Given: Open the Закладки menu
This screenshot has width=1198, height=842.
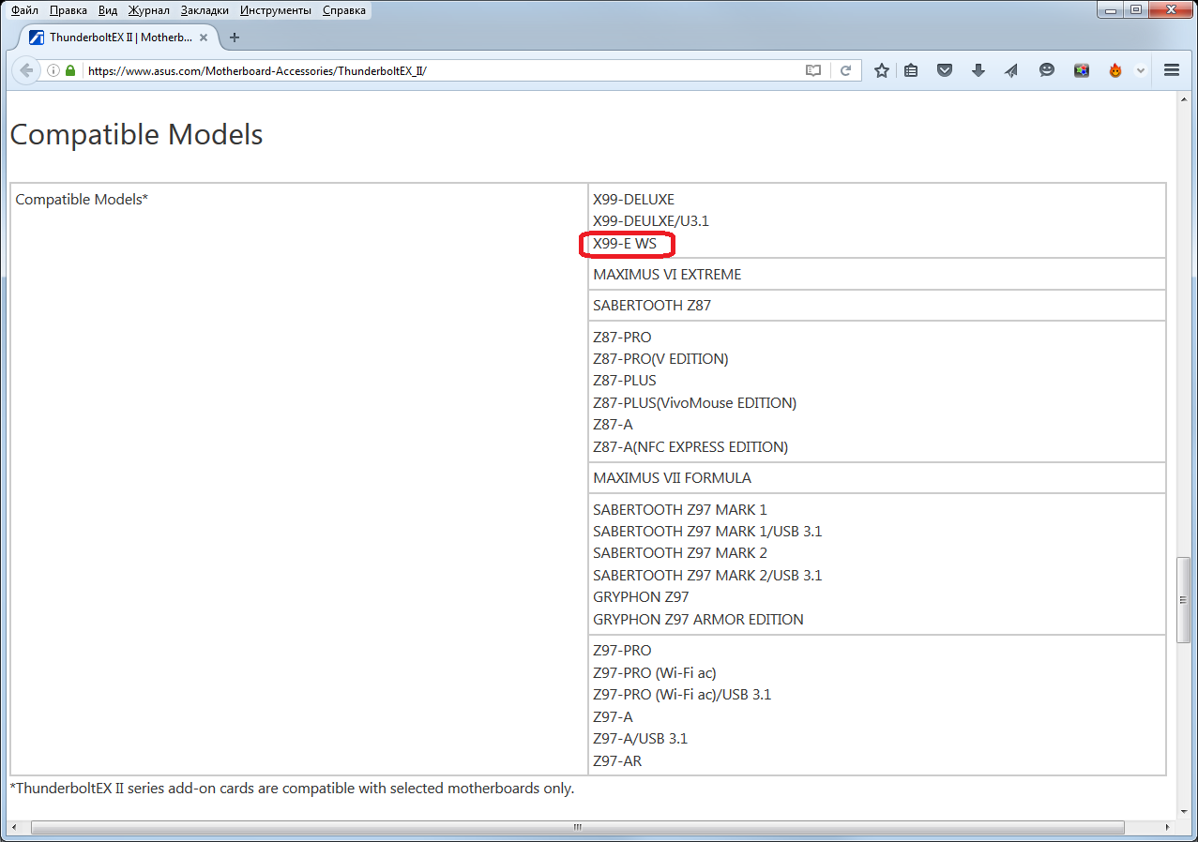Looking at the screenshot, I should point(205,10).
